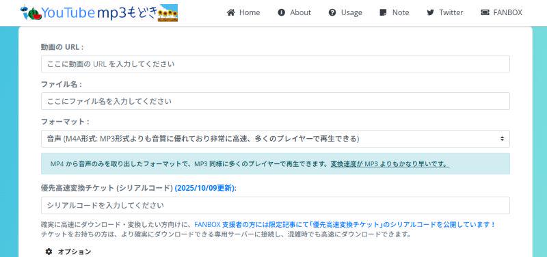547x257 pixels.
Task: Click the (2025/10/09更新) link
Action: pos(206,188)
